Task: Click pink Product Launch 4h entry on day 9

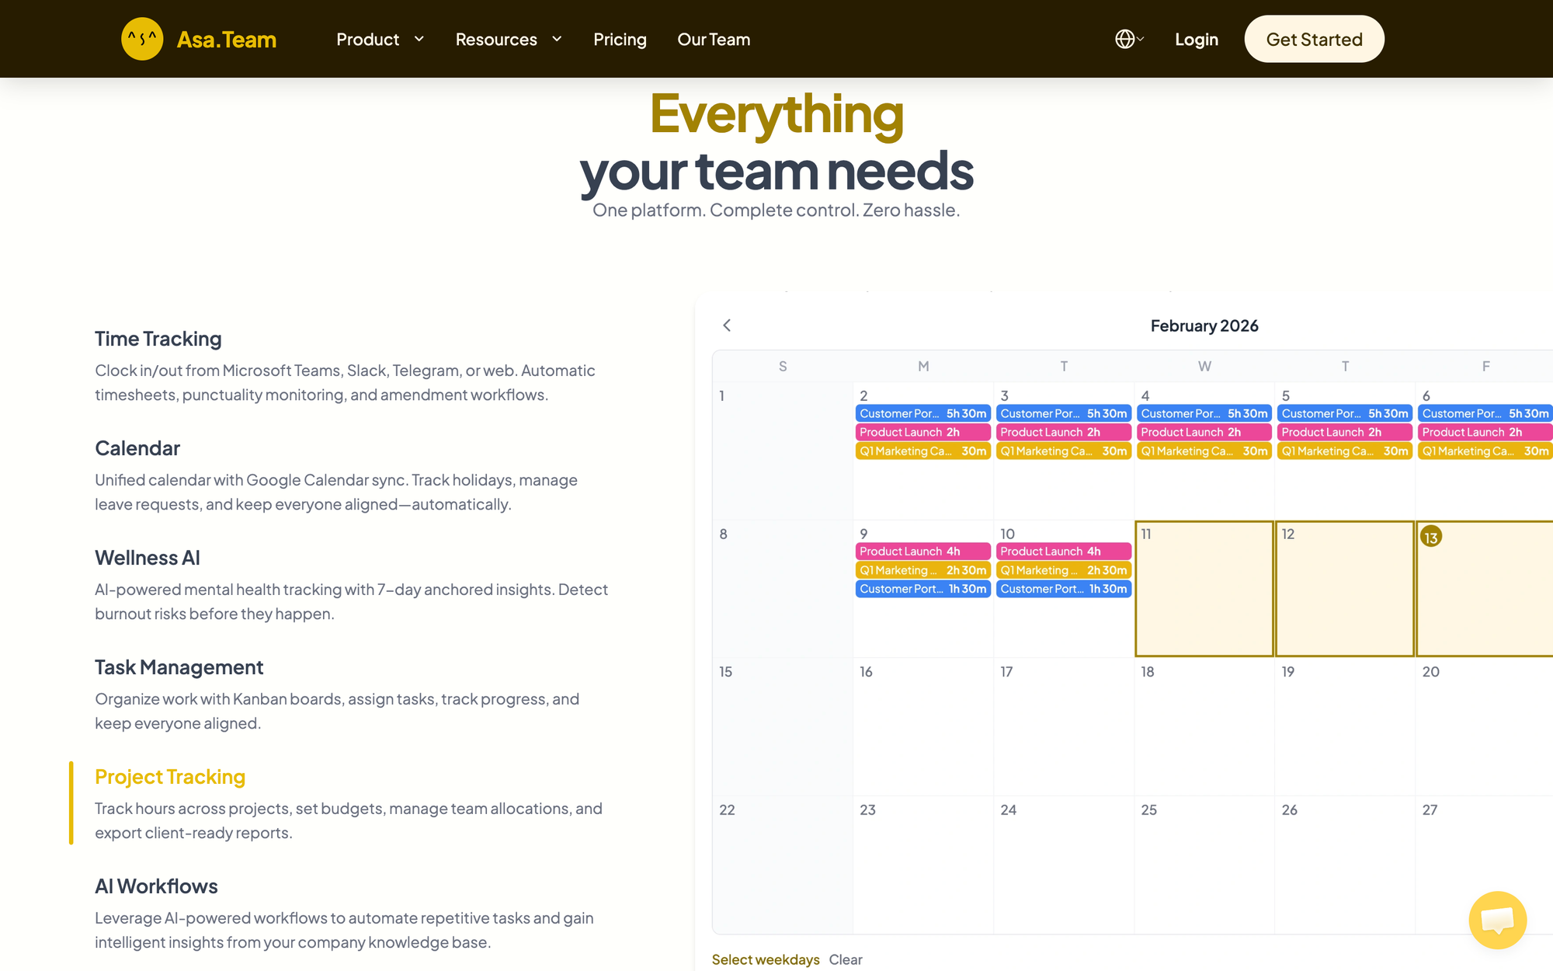Action: (922, 552)
